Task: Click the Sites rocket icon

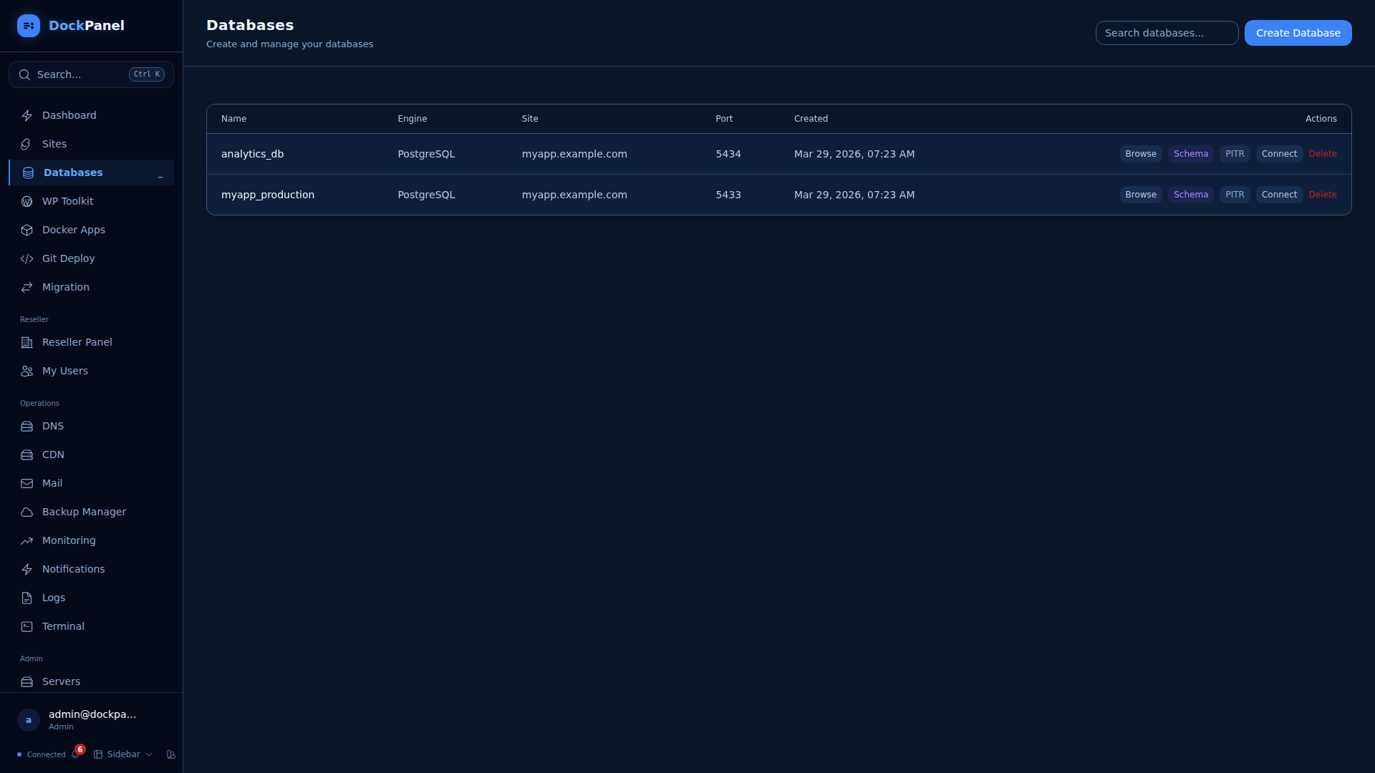Action: pyautogui.click(x=26, y=144)
